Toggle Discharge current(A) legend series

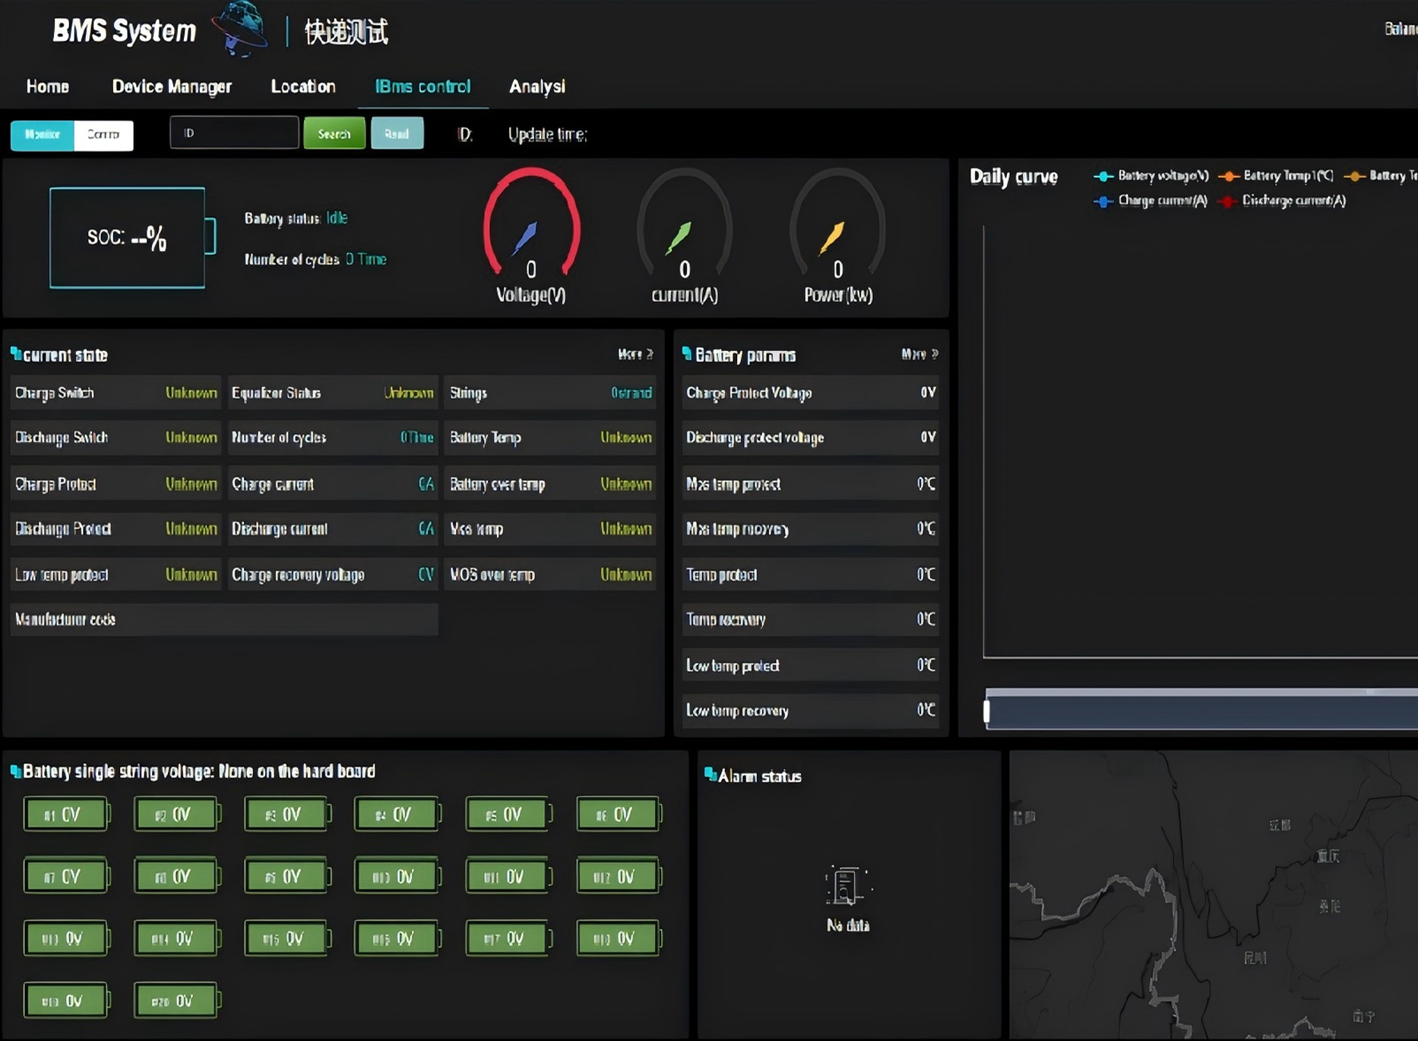[x=1283, y=201]
